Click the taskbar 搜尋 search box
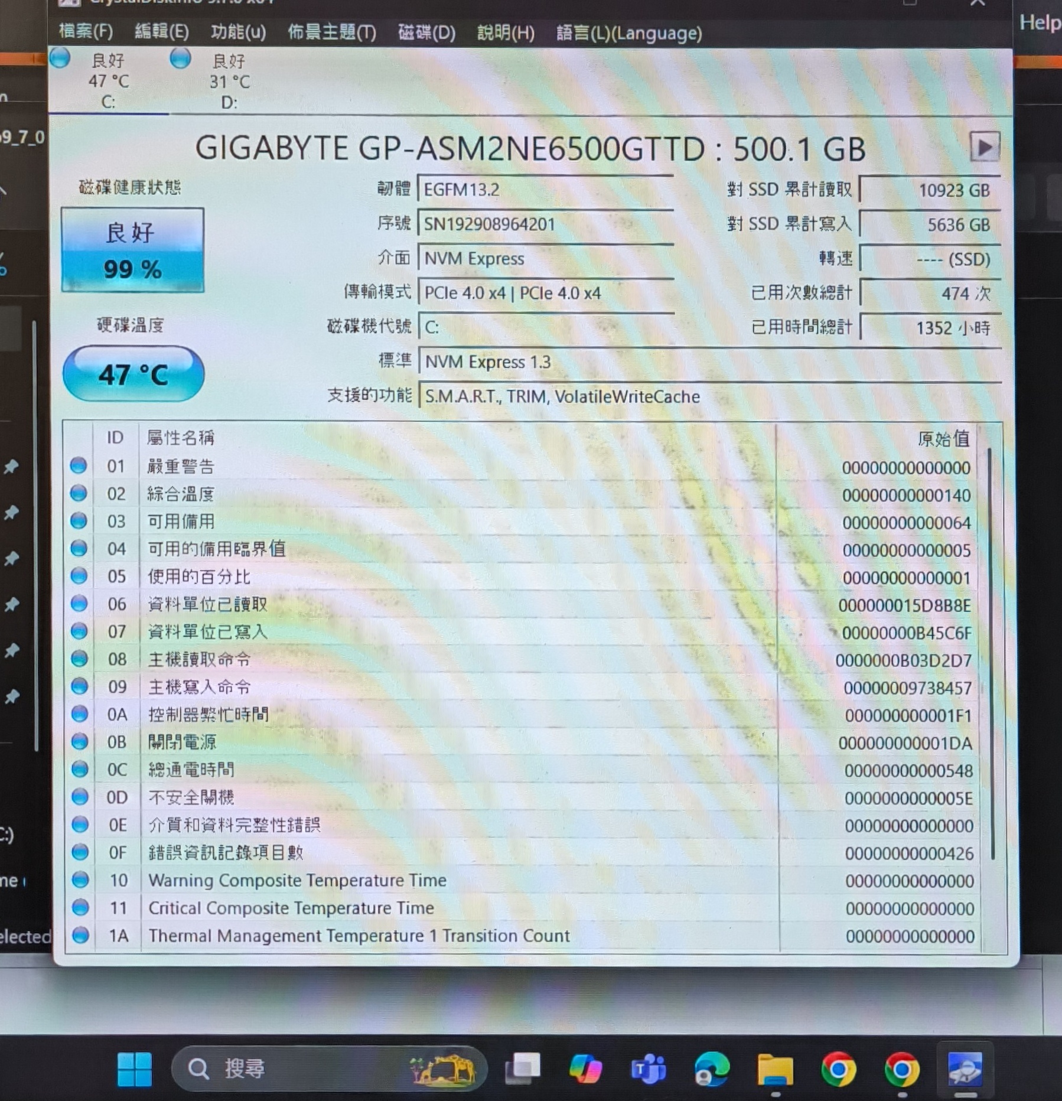 click(x=329, y=1069)
